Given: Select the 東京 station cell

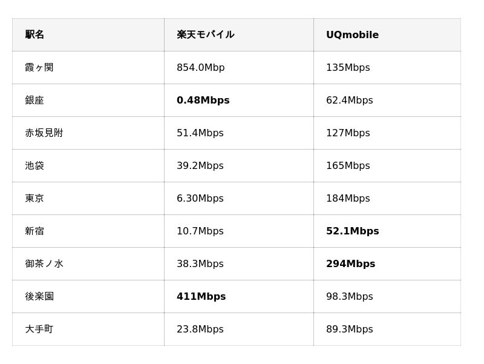Looking at the screenshot, I should (x=34, y=198).
